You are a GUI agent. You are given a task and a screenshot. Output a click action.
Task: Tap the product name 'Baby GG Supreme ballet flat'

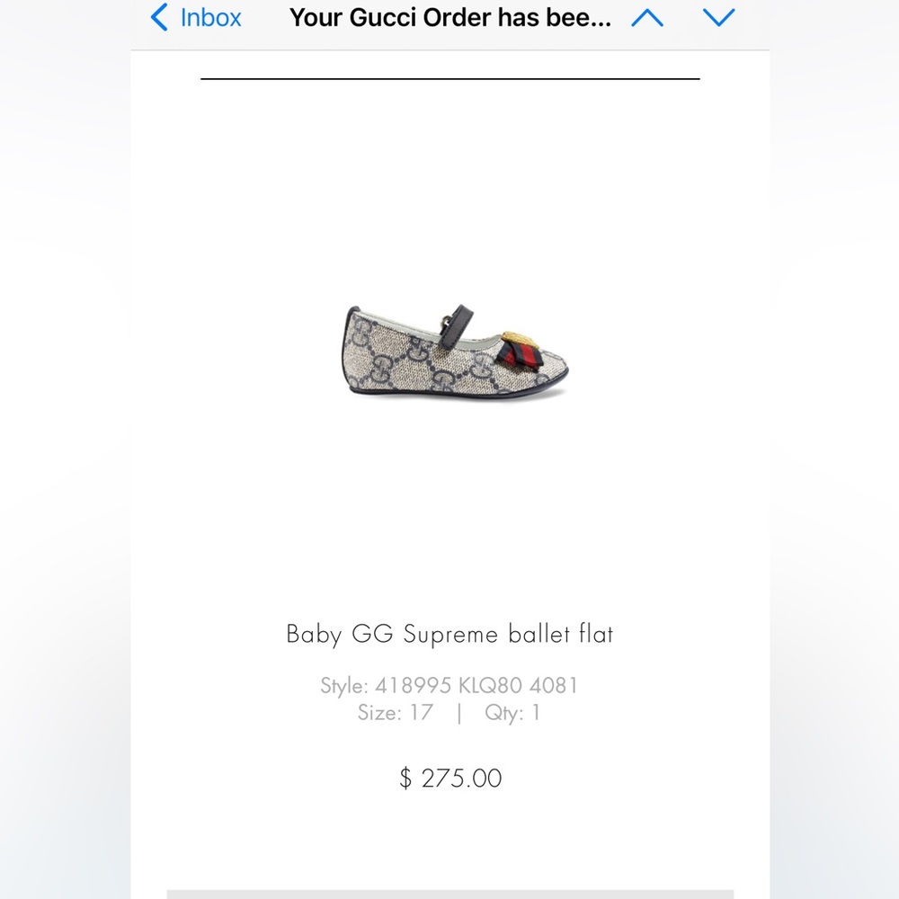(451, 634)
